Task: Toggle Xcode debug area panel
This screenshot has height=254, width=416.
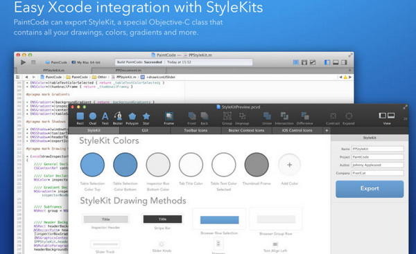Action: tap(336, 62)
